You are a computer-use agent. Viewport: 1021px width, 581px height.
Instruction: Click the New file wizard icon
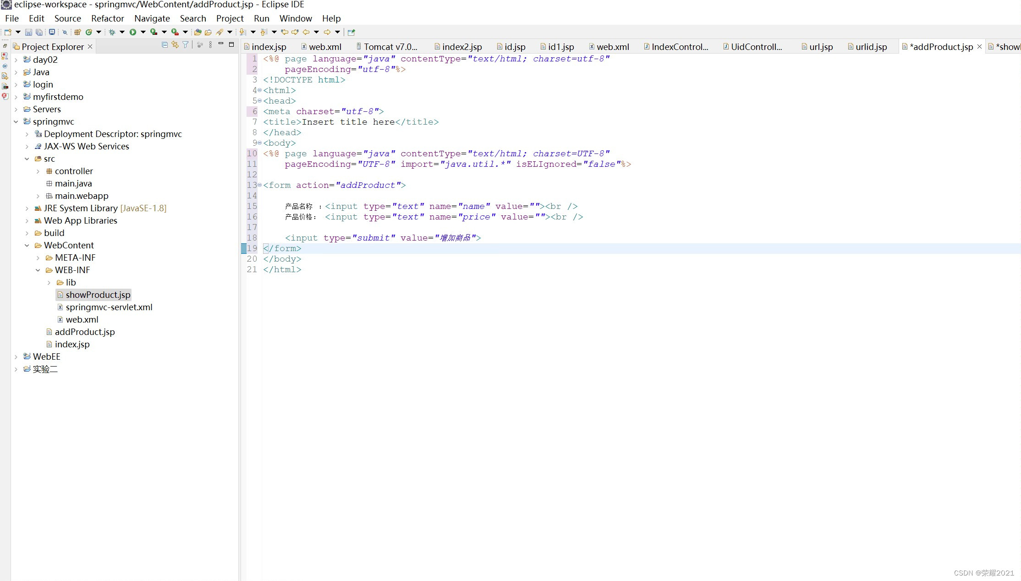(x=8, y=32)
